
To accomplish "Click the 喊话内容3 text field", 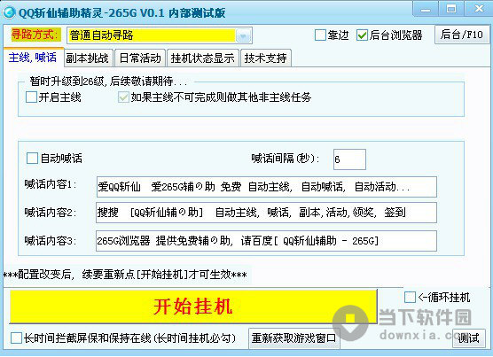I will coord(267,241).
